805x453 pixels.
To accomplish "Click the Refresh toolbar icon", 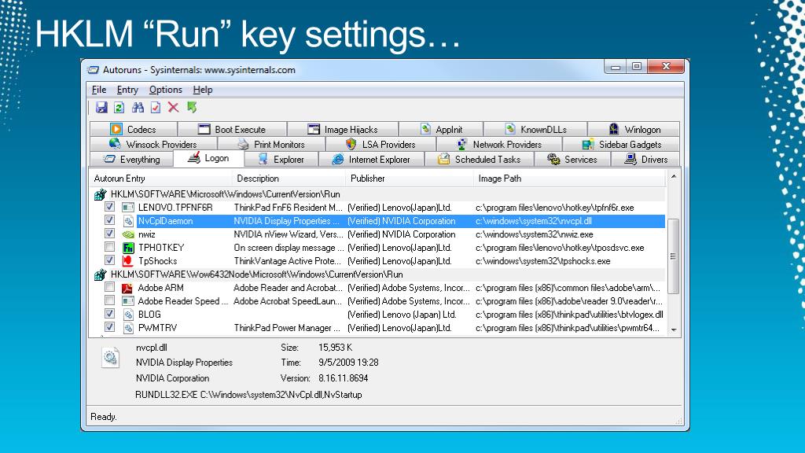I will (119, 107).
